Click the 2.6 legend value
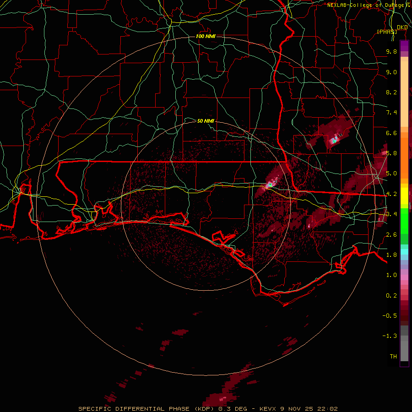This screenshot has width=412, height=412. click(x=391, y=235)
